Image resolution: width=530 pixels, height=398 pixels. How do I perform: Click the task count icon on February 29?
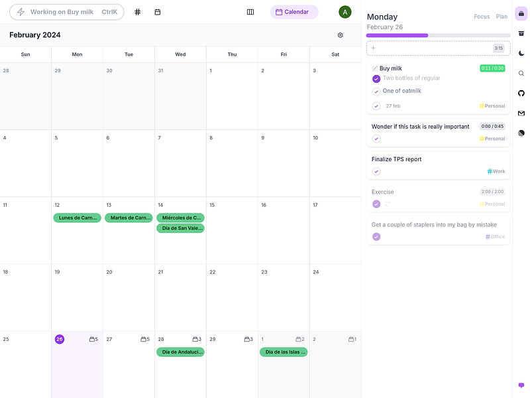coord(248,339)
